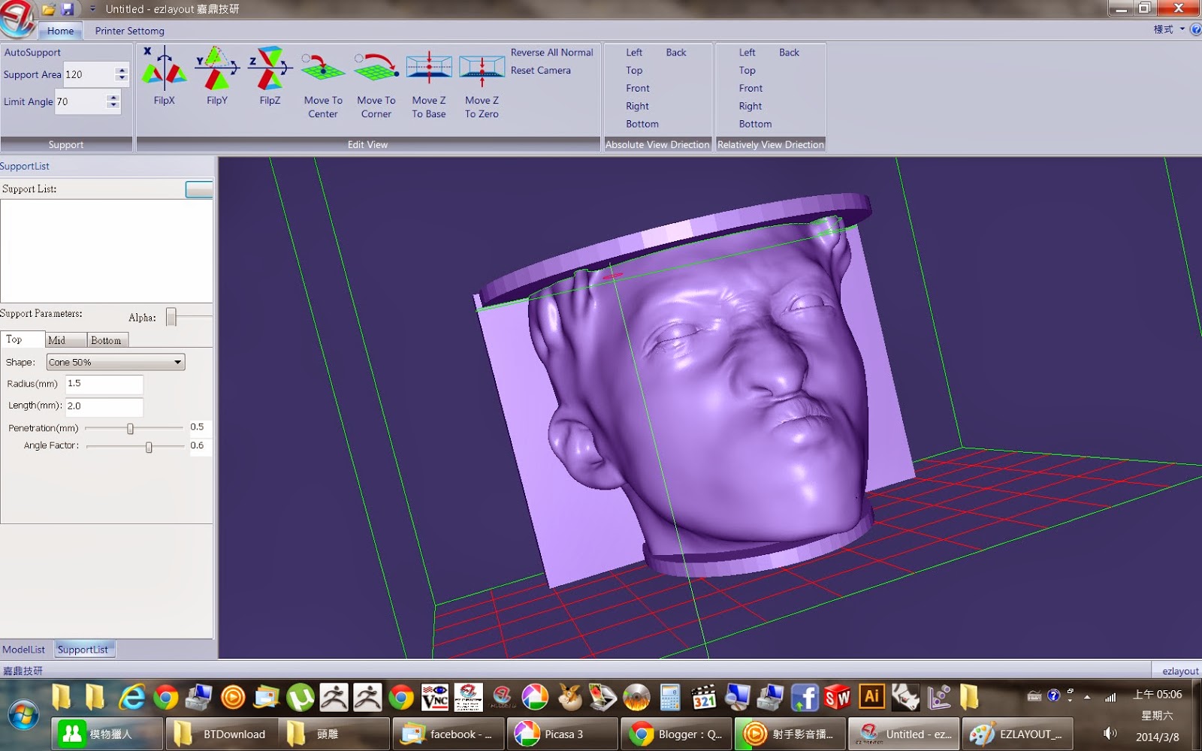Open the 頭雕 folder taskbar window
The image size is (1202, 751).
335,734
